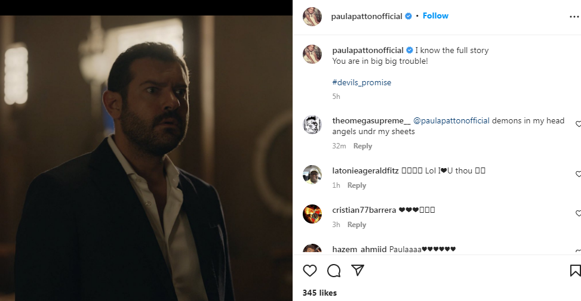Image resolution: width=581 pixels, height=301 pixels.
Task: View cristian77barrera's avatar
Action: [312, 214]
